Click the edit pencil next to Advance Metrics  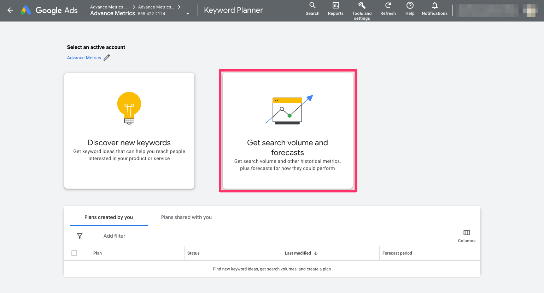(x=107, y=57)
